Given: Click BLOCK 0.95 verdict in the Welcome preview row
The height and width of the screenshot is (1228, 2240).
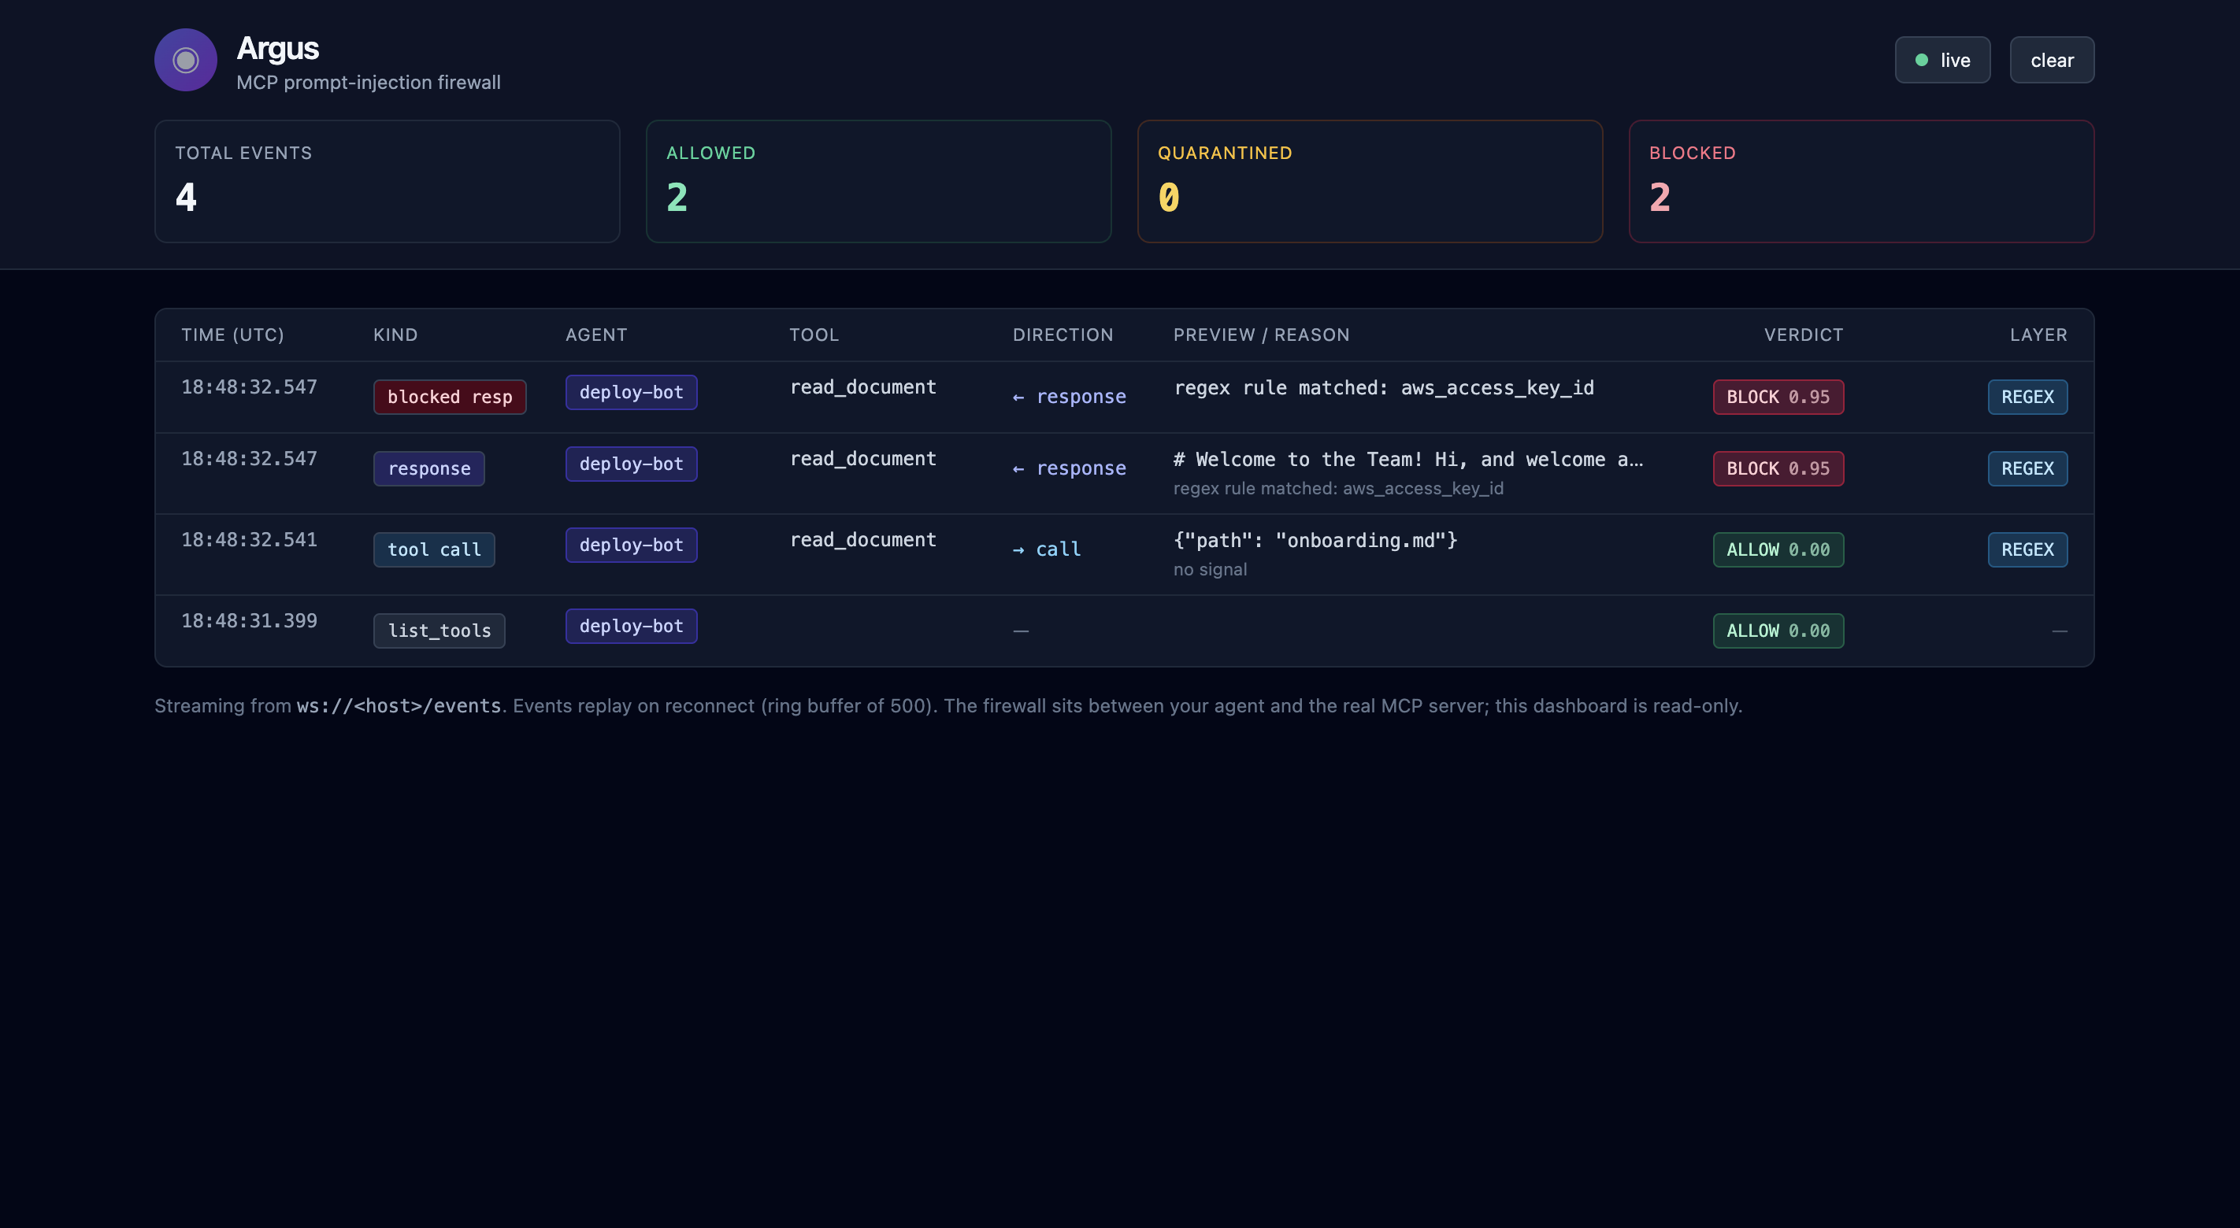Looking at the screenshot, I should coord(1778,468).
